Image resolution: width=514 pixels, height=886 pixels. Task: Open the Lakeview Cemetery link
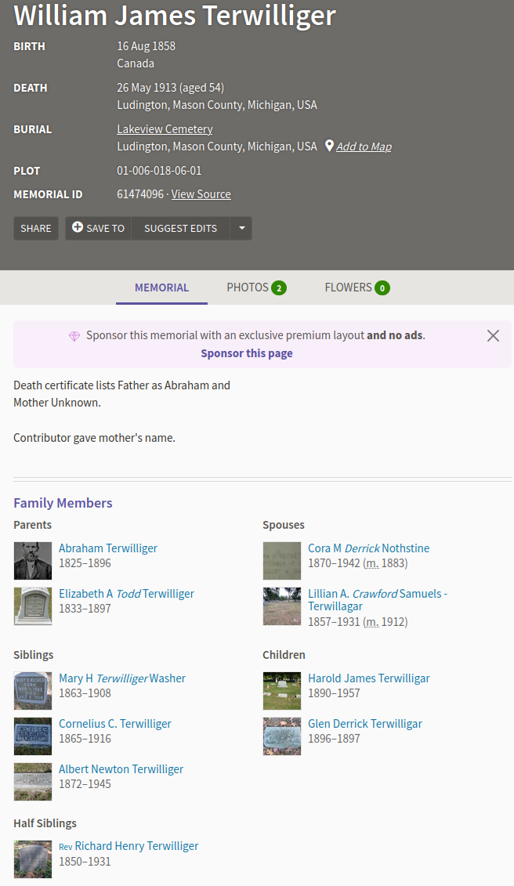[x=165, y=129]
